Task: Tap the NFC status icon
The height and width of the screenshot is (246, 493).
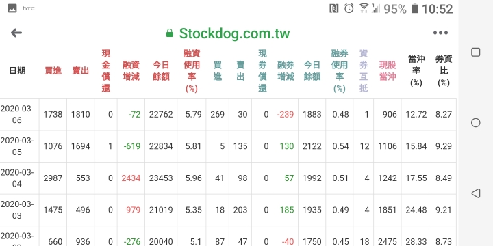Action: (x=334, y=8)
